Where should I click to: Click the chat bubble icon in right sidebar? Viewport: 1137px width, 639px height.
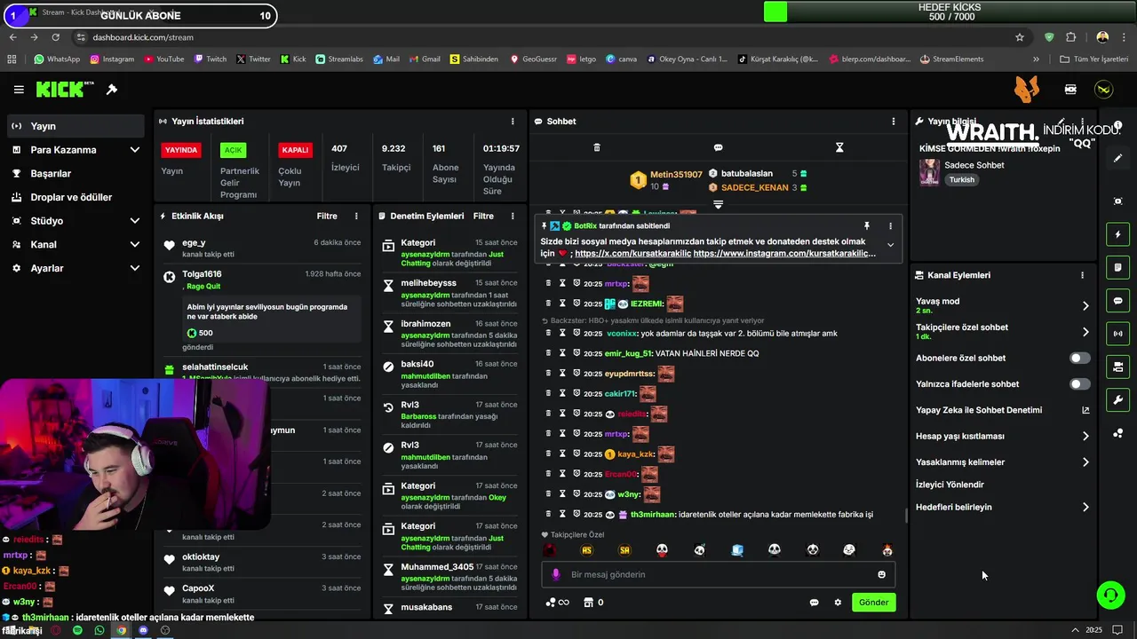pyautogui.click(x=1118, y=301)
